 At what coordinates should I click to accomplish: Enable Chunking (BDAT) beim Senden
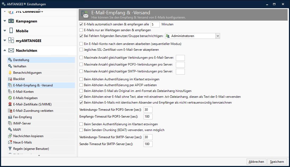[81, 130]
